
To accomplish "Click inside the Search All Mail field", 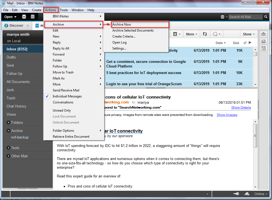I will coord(244,17).
